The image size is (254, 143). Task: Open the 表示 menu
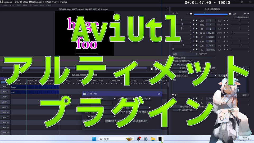coord(42,6)
